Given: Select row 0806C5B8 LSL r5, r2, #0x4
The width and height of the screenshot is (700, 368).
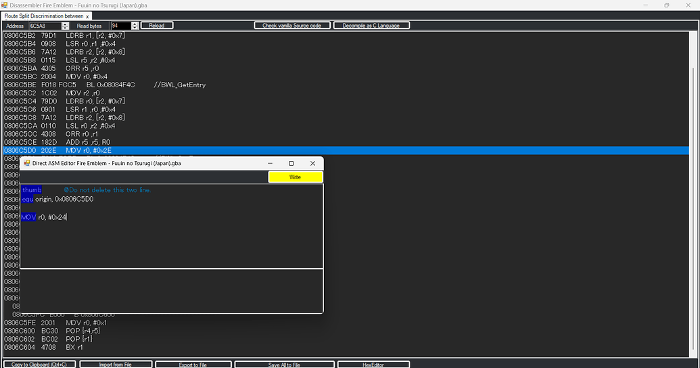Looking at the screenshot, I should pos(346,60).
